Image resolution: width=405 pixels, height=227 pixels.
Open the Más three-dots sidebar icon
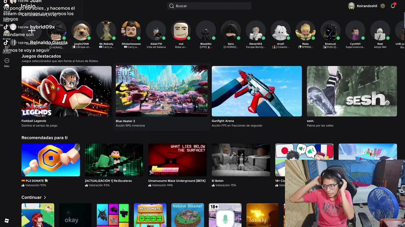point(7,61)
